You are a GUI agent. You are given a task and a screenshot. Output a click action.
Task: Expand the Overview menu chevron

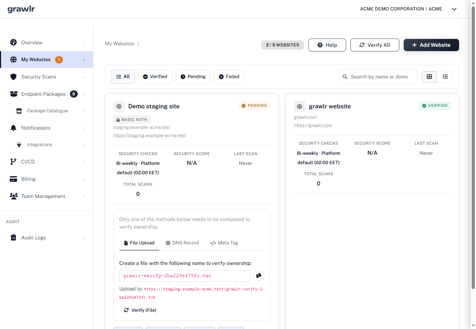point(84,43)
